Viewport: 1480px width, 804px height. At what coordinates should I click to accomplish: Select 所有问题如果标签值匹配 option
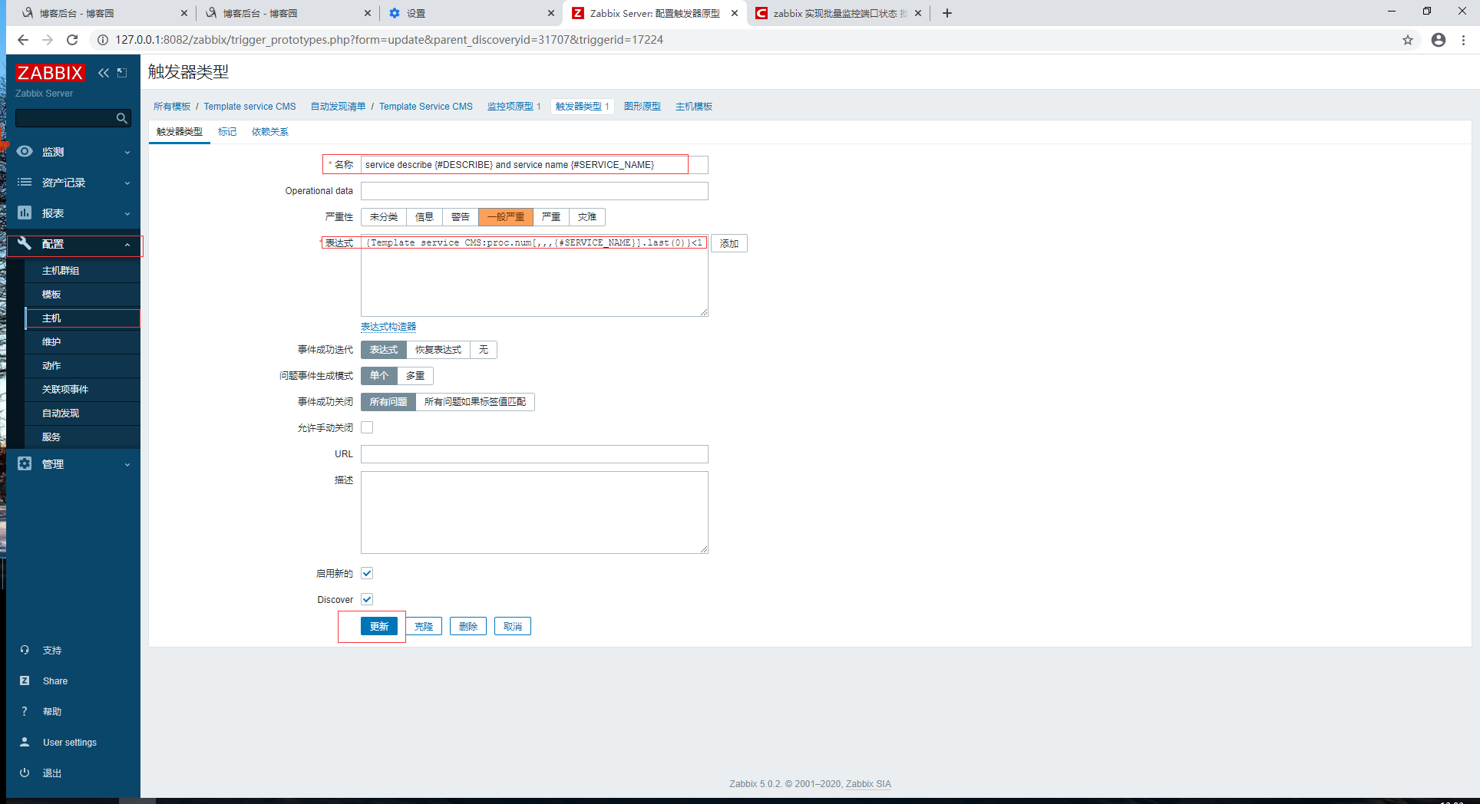(x=475, y=402)
